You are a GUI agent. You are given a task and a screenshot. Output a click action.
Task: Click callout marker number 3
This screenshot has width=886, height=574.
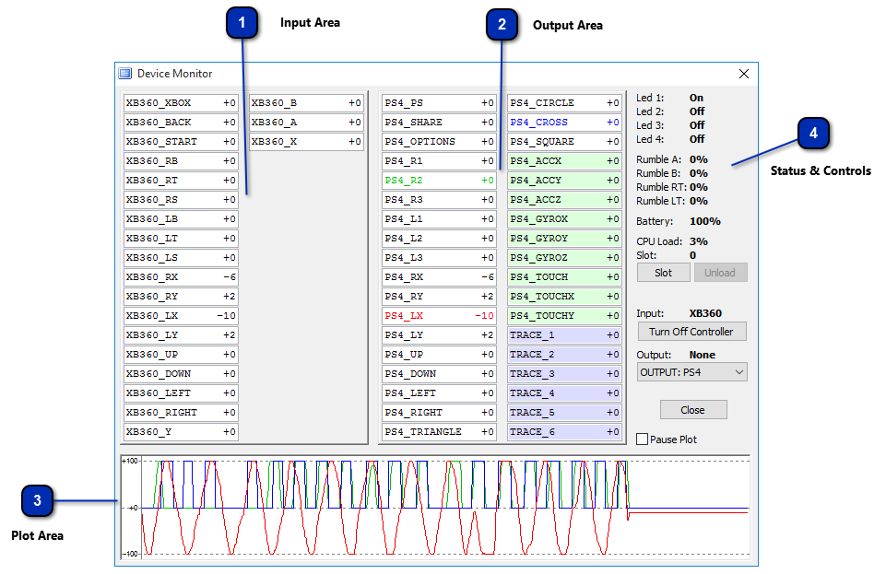[x=37, y=500]
